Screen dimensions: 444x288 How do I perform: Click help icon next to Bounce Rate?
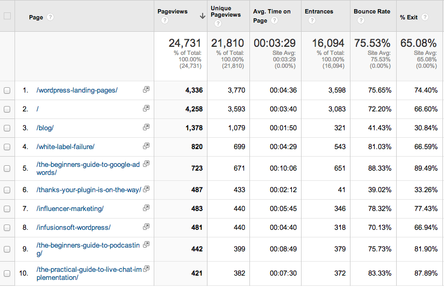pos(360,21)
